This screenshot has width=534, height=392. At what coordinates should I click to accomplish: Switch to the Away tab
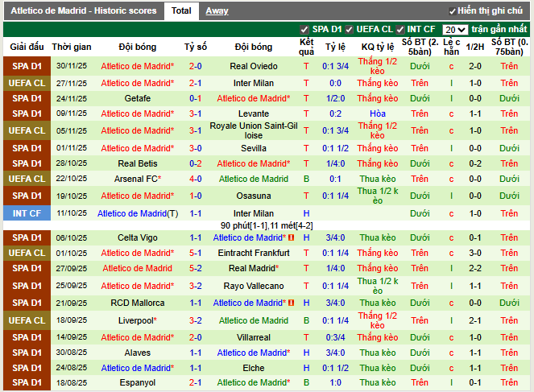click(217, 11)
